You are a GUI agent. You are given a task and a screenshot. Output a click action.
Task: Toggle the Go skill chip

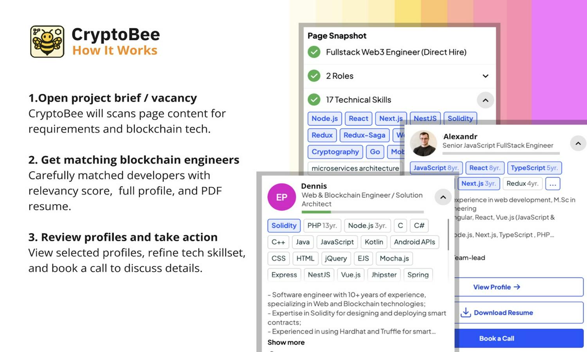(375, 152)
